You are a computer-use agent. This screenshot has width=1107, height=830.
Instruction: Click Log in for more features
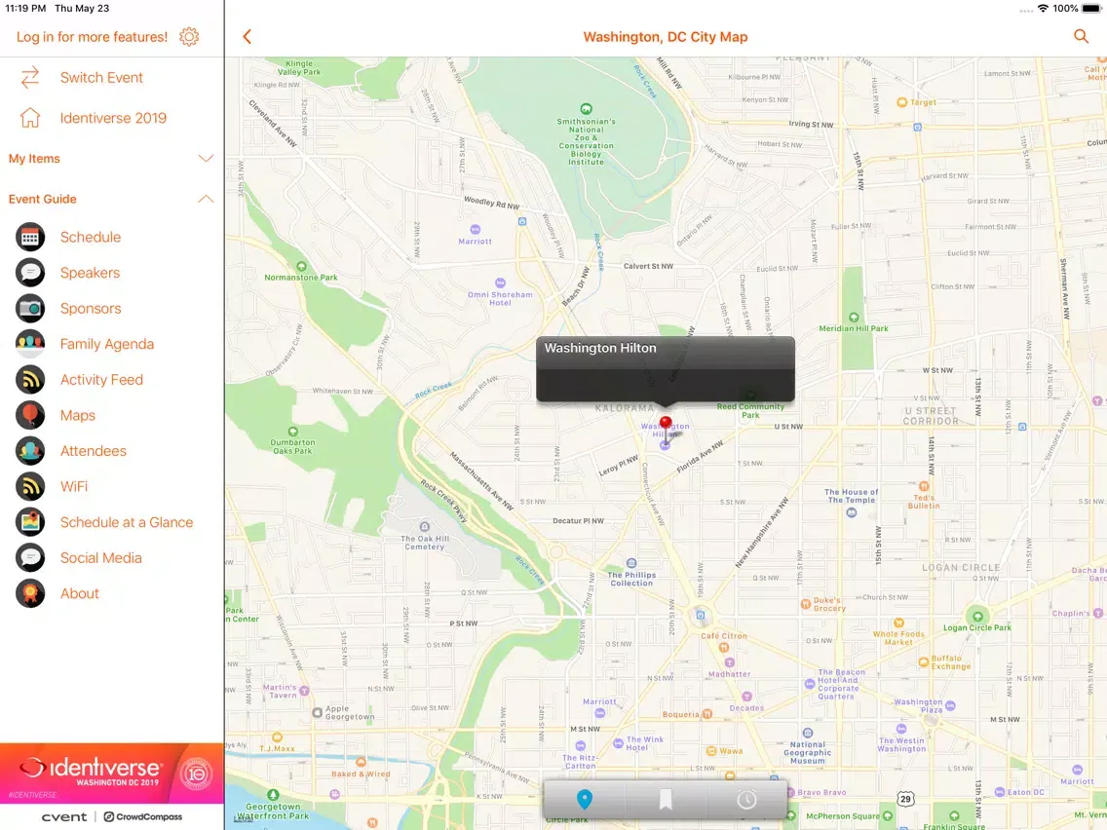92,37
